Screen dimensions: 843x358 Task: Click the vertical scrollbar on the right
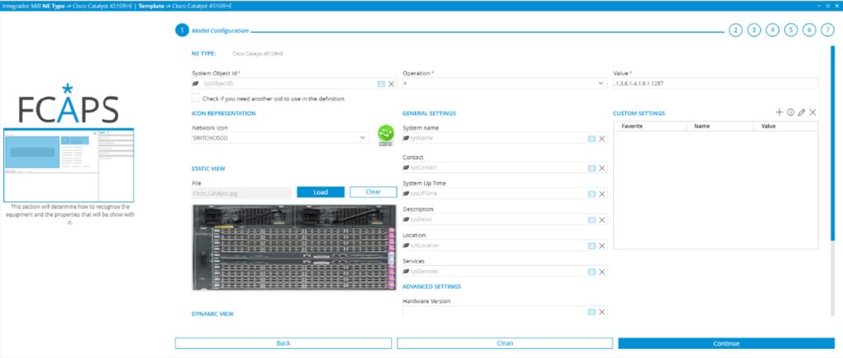point(833,142)
